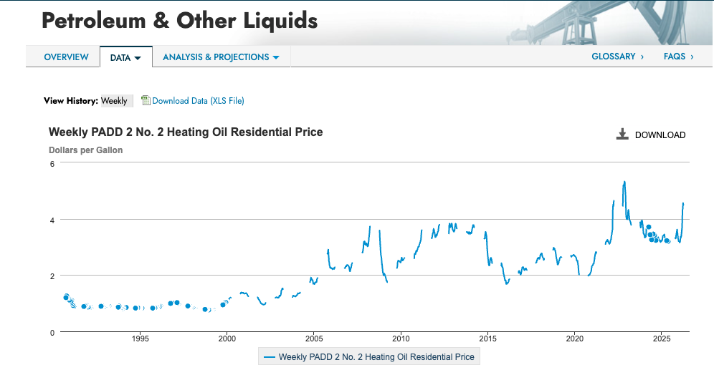
Task: Click the Dollars per Gallon axis label
Action: (85, 150)
